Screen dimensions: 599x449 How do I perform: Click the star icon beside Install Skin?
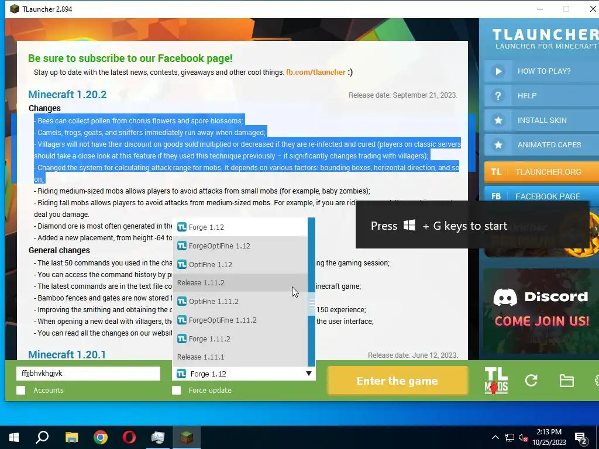tap(498, 120)
